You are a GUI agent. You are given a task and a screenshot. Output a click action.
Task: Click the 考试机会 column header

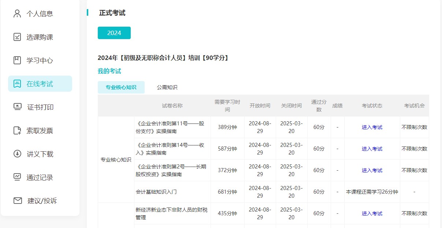coord(415,106)
